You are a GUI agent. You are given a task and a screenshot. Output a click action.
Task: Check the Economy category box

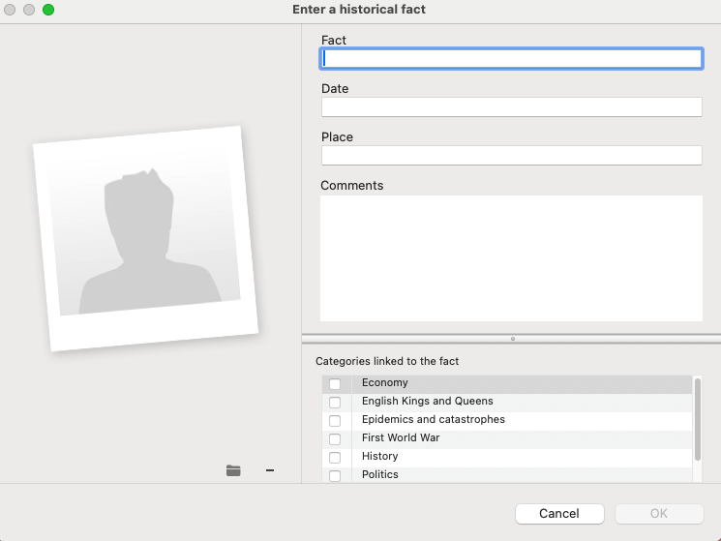click(335, 384)
